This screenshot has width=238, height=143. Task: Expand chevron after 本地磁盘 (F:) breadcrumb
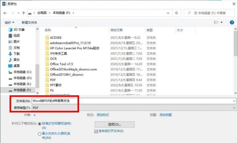(x=73, y=13)
